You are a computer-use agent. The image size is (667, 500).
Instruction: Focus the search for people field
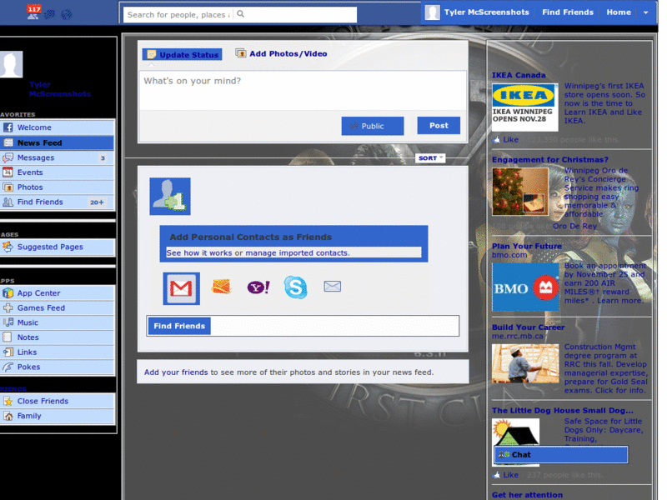tap(178, 14)
